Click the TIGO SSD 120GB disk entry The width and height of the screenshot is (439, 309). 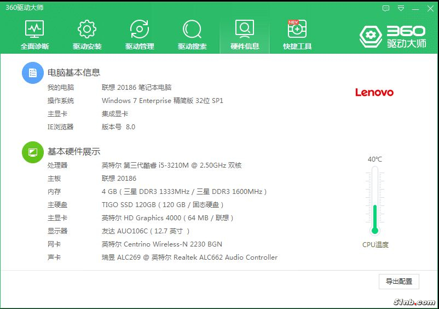click(163, 205)
